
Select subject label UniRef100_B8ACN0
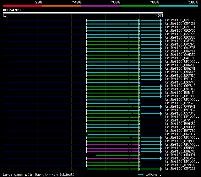click(x=180, y=152)
